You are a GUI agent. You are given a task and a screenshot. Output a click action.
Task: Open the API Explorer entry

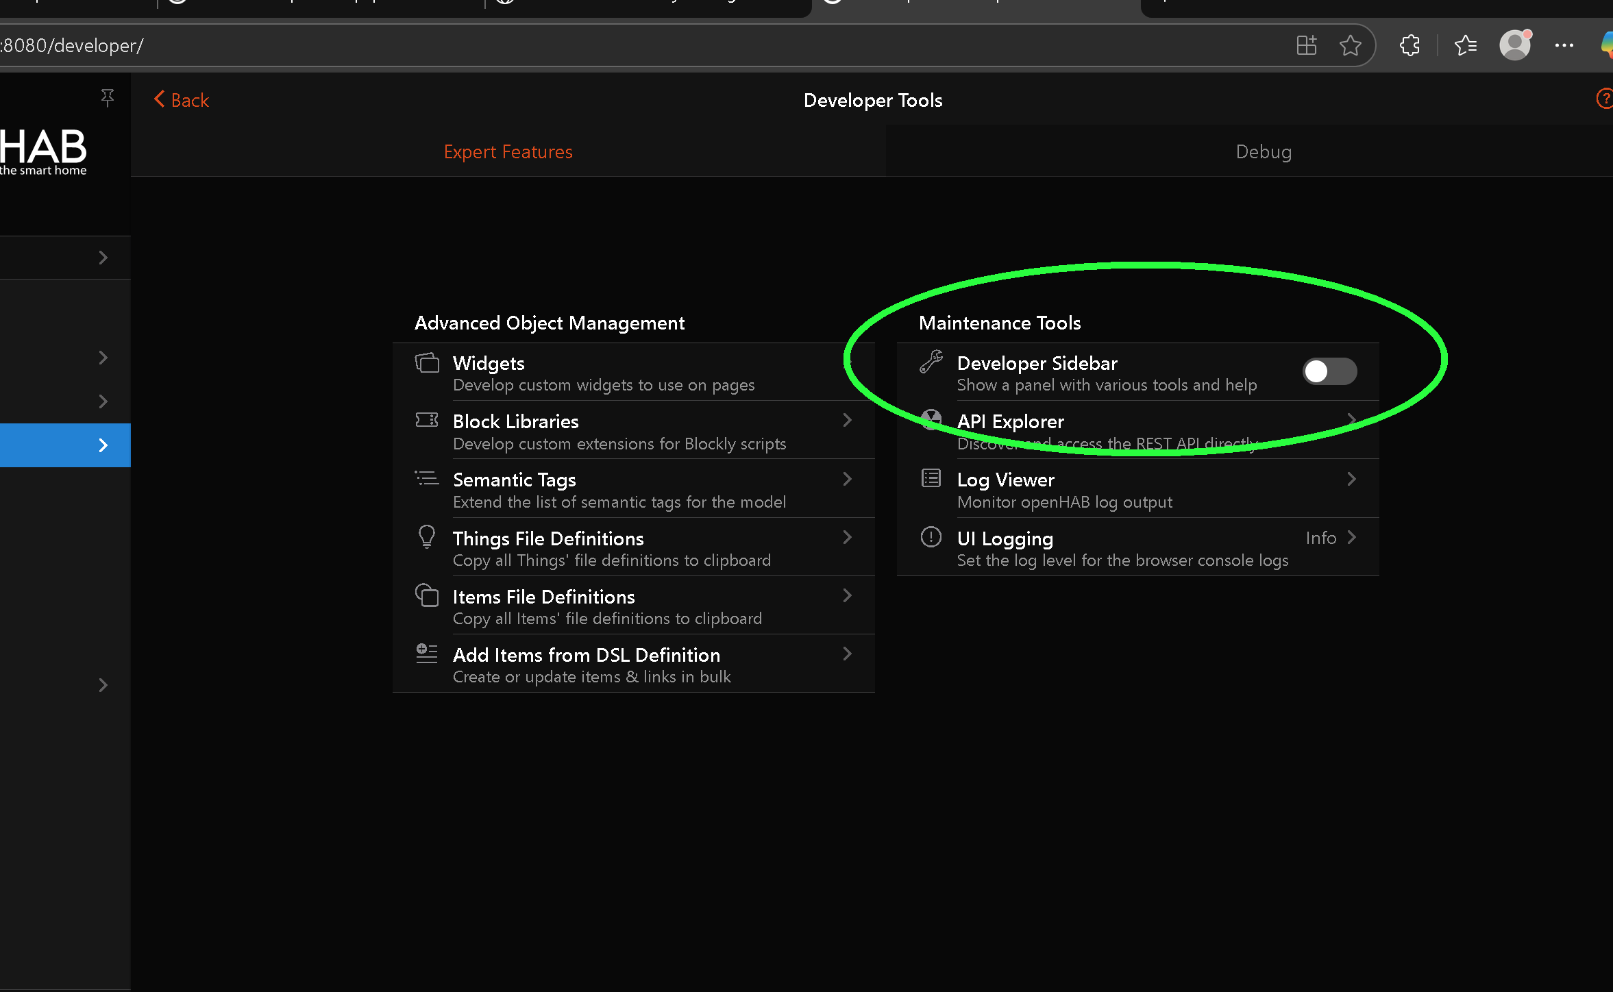1011,421
